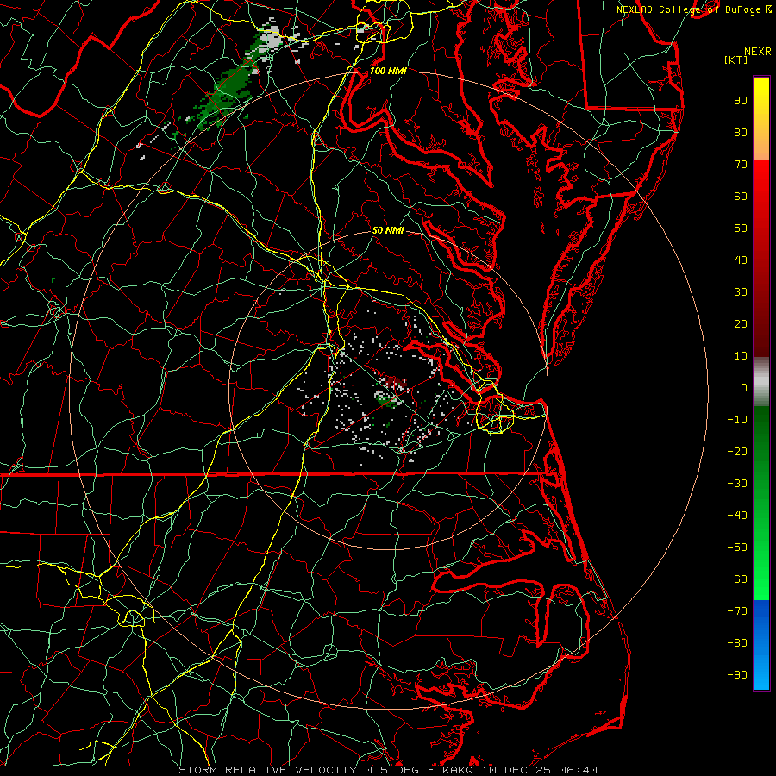Image resolution: width=776 pixels, height=776 pixels.
Task: Click the 100 NMI range ring label
Action: coord(388,71)
